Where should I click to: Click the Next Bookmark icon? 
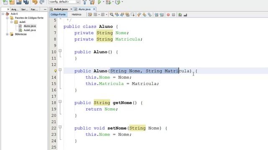144,15
